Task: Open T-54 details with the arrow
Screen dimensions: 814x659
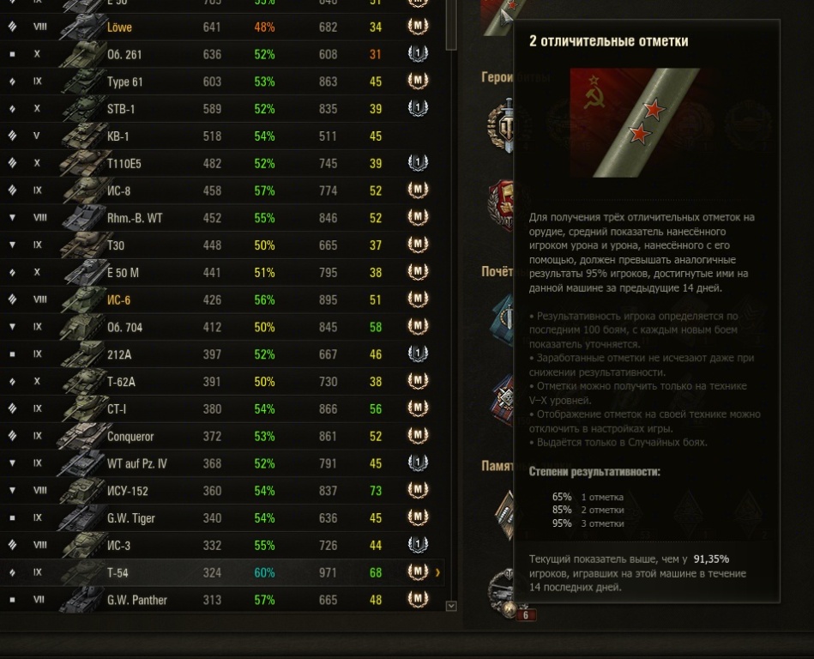Action: click(x=437, y=572)
